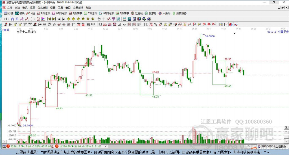Screen dimensions: 289x155
Task: Click the 板块 toolbar button
Action: [x=20, y=13]
